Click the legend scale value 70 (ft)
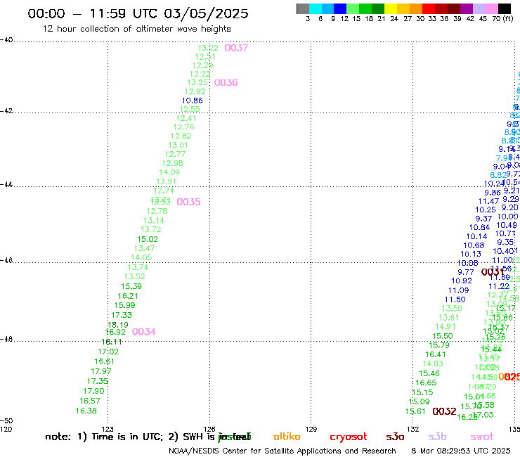The height and width of the screenshot is (457, 520). tap(502, 18)
